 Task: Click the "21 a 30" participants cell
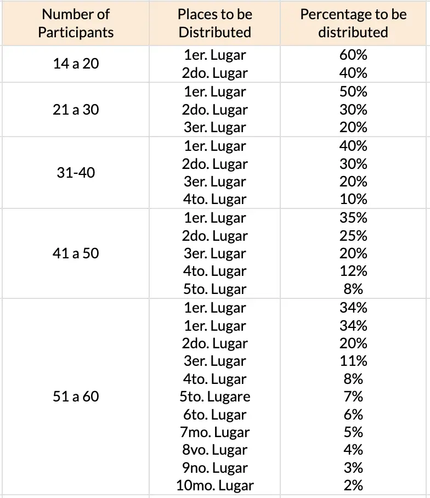point(76,110)
